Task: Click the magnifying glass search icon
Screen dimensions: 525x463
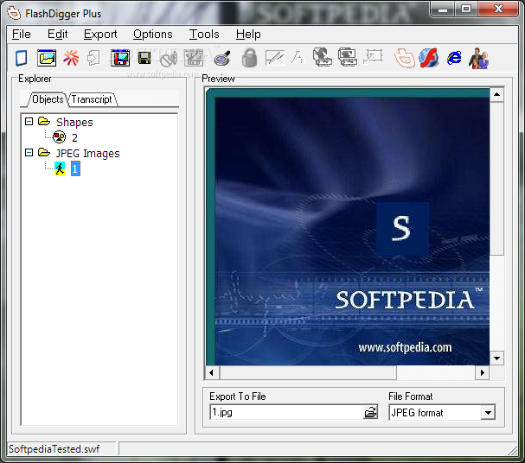Action: coord(222,58)
